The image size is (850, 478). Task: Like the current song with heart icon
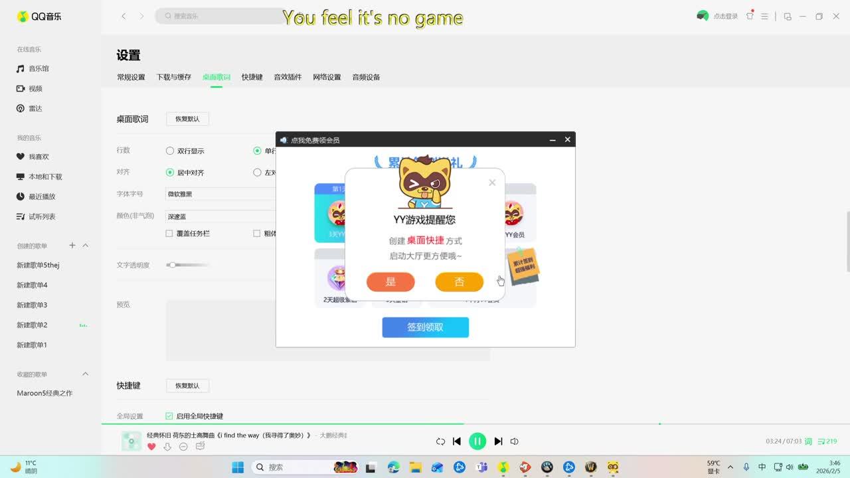(151, 447)
